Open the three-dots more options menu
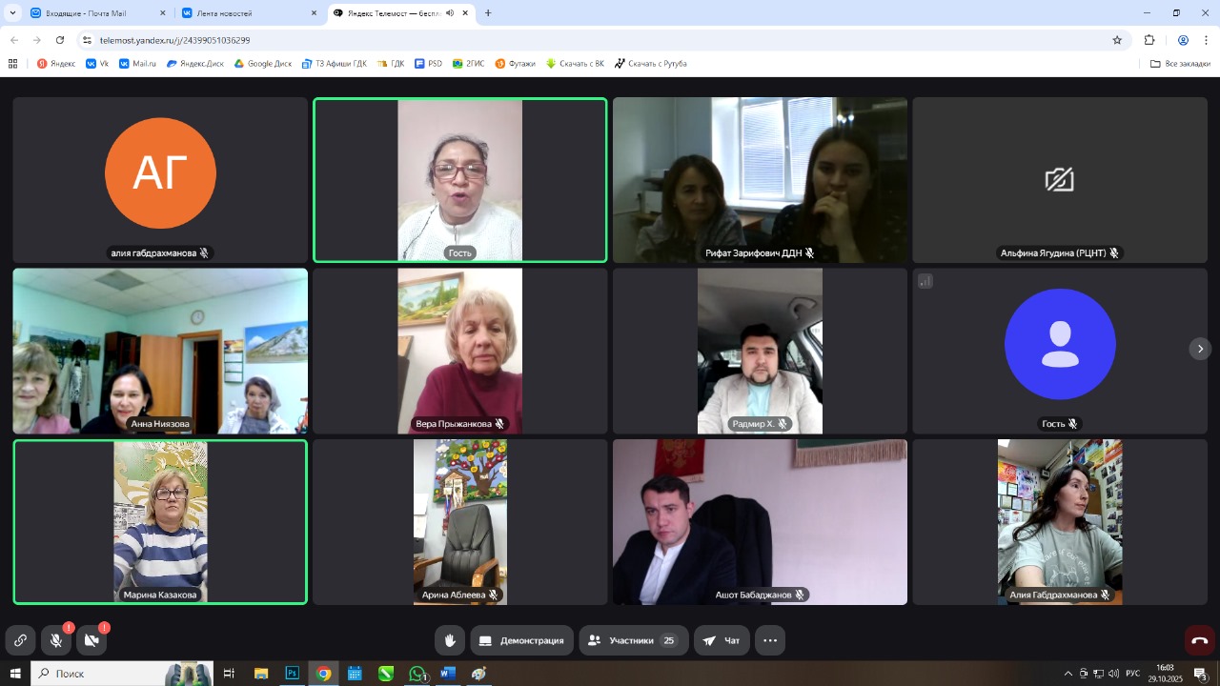 [x=770, y=640]
